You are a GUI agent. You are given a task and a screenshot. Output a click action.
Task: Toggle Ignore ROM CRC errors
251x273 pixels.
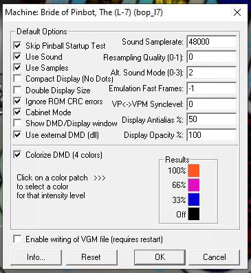(17, 101)
